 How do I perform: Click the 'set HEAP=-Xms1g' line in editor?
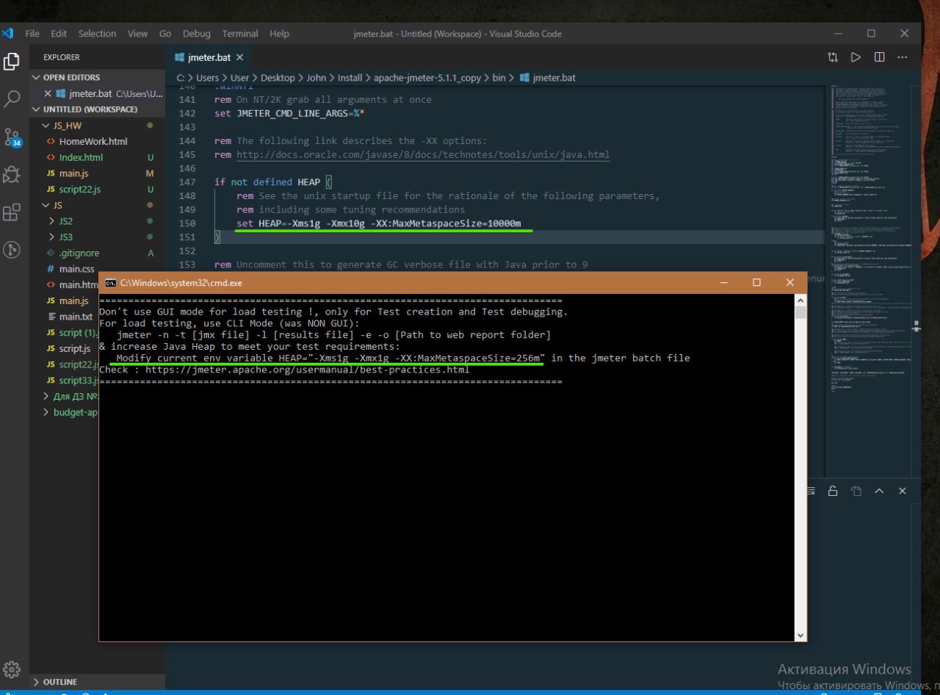coord(378,223)
